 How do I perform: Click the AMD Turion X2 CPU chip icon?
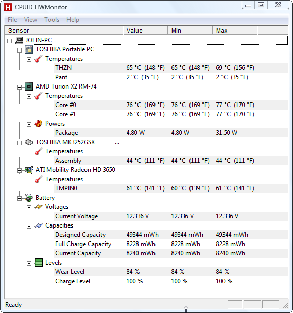(x=29, y=86)
